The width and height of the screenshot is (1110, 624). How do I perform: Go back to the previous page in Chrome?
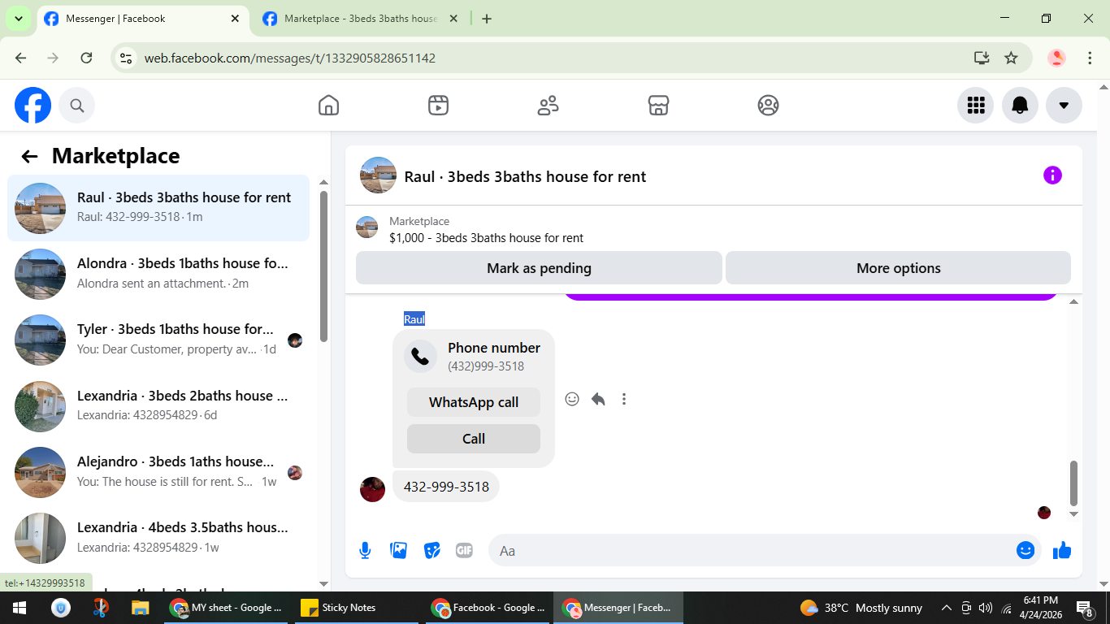(21, 58)
